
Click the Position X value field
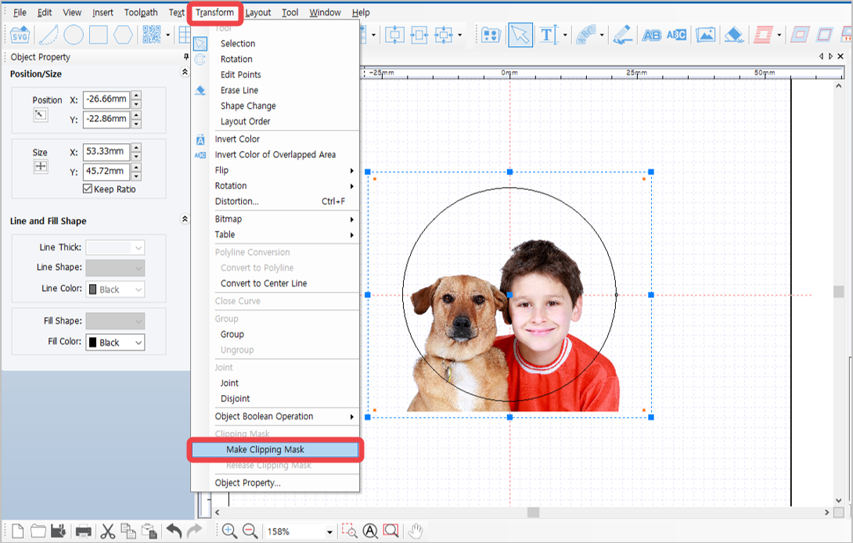[106, 99]
